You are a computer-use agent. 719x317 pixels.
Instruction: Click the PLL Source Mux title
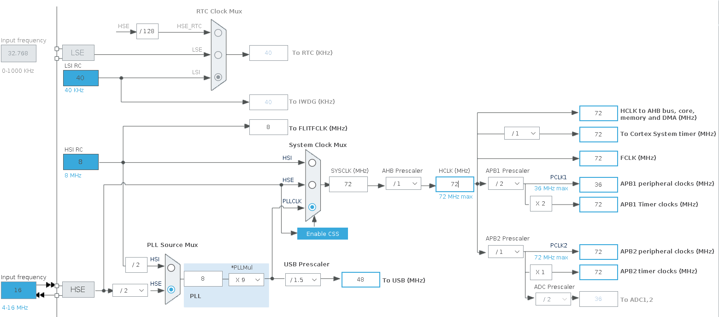[172, 245]
